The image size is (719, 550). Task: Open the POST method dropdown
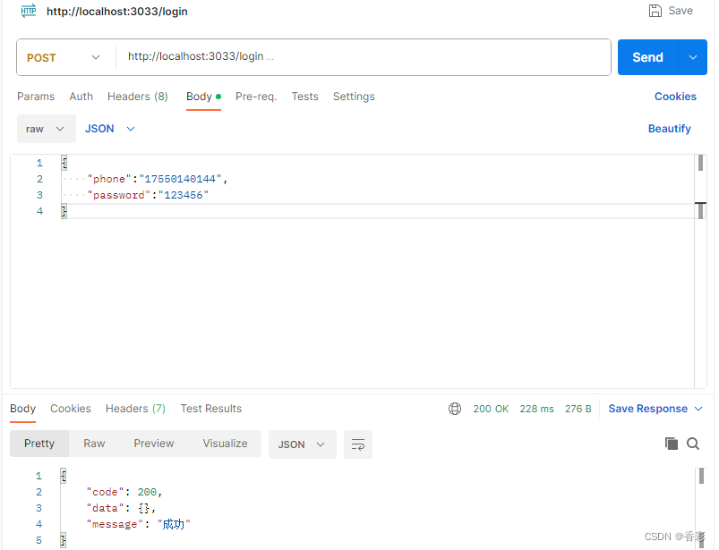click(x=64, y=58)
